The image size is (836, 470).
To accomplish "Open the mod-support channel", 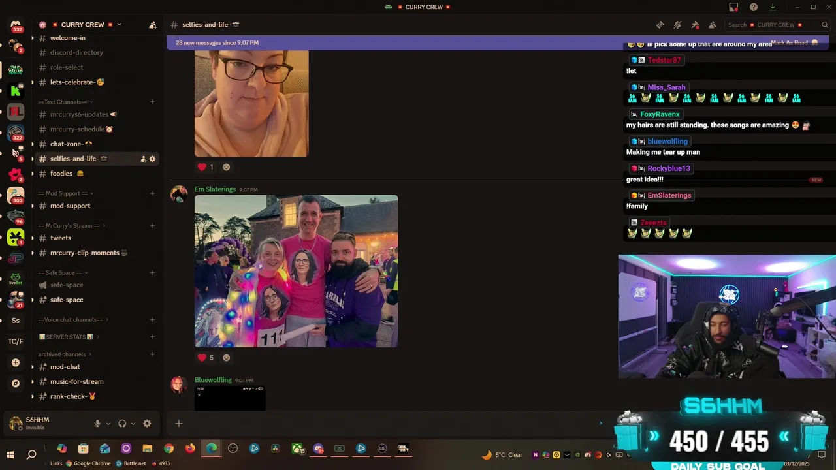I will click(x=70, y=206).
